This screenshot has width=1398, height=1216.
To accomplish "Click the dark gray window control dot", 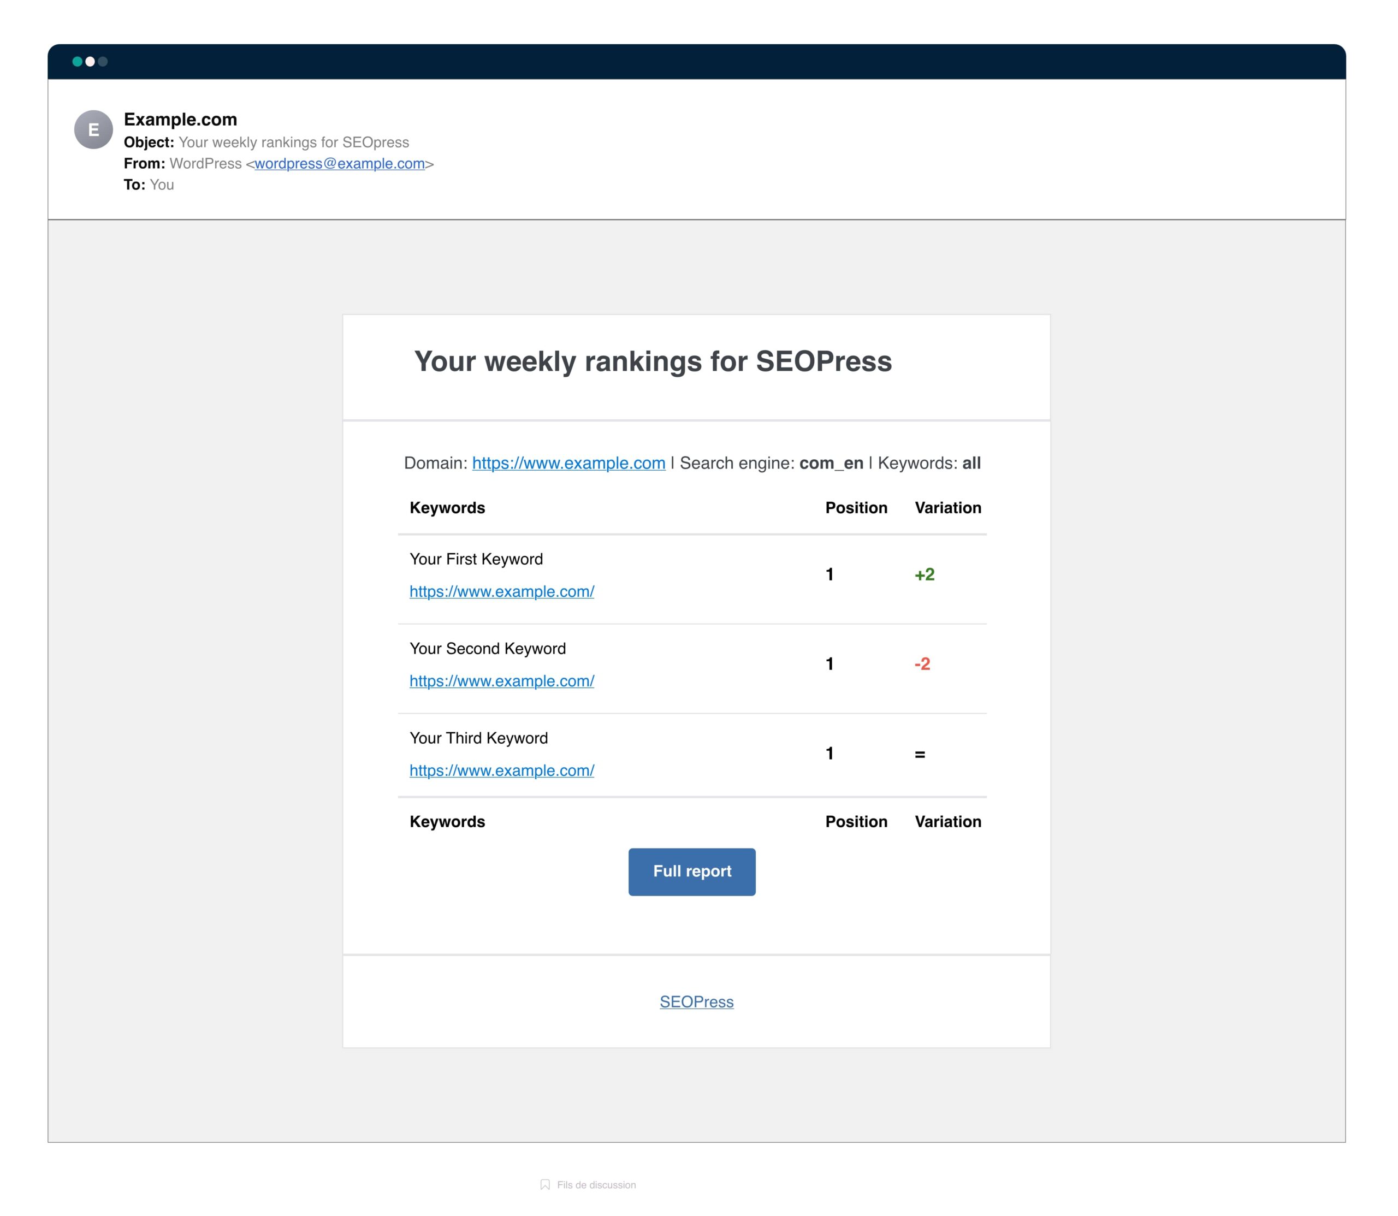I will click(103, 62).
